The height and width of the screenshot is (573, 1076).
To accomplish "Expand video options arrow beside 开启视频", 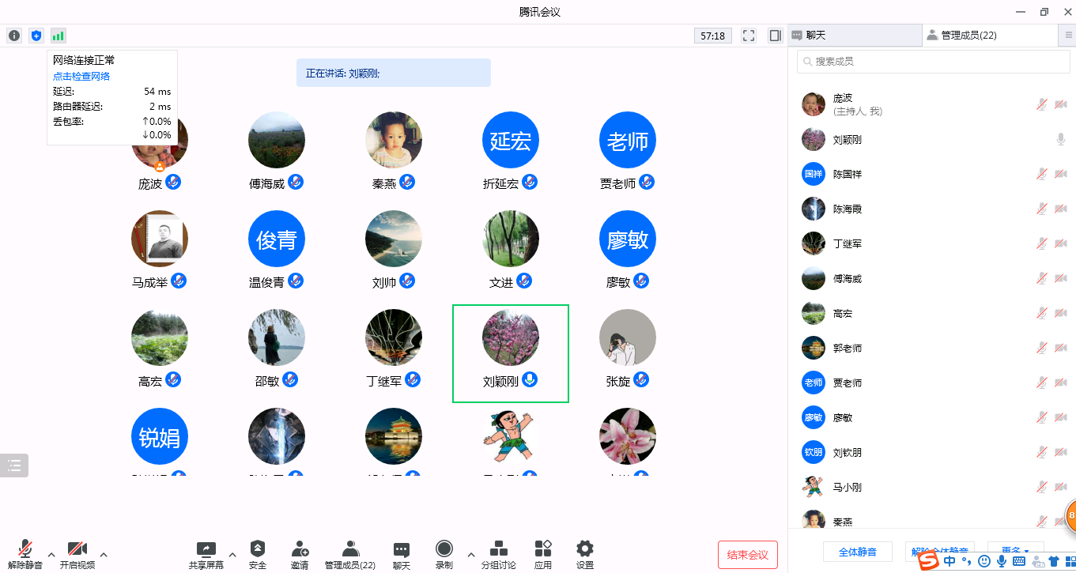I will point(104,554).
